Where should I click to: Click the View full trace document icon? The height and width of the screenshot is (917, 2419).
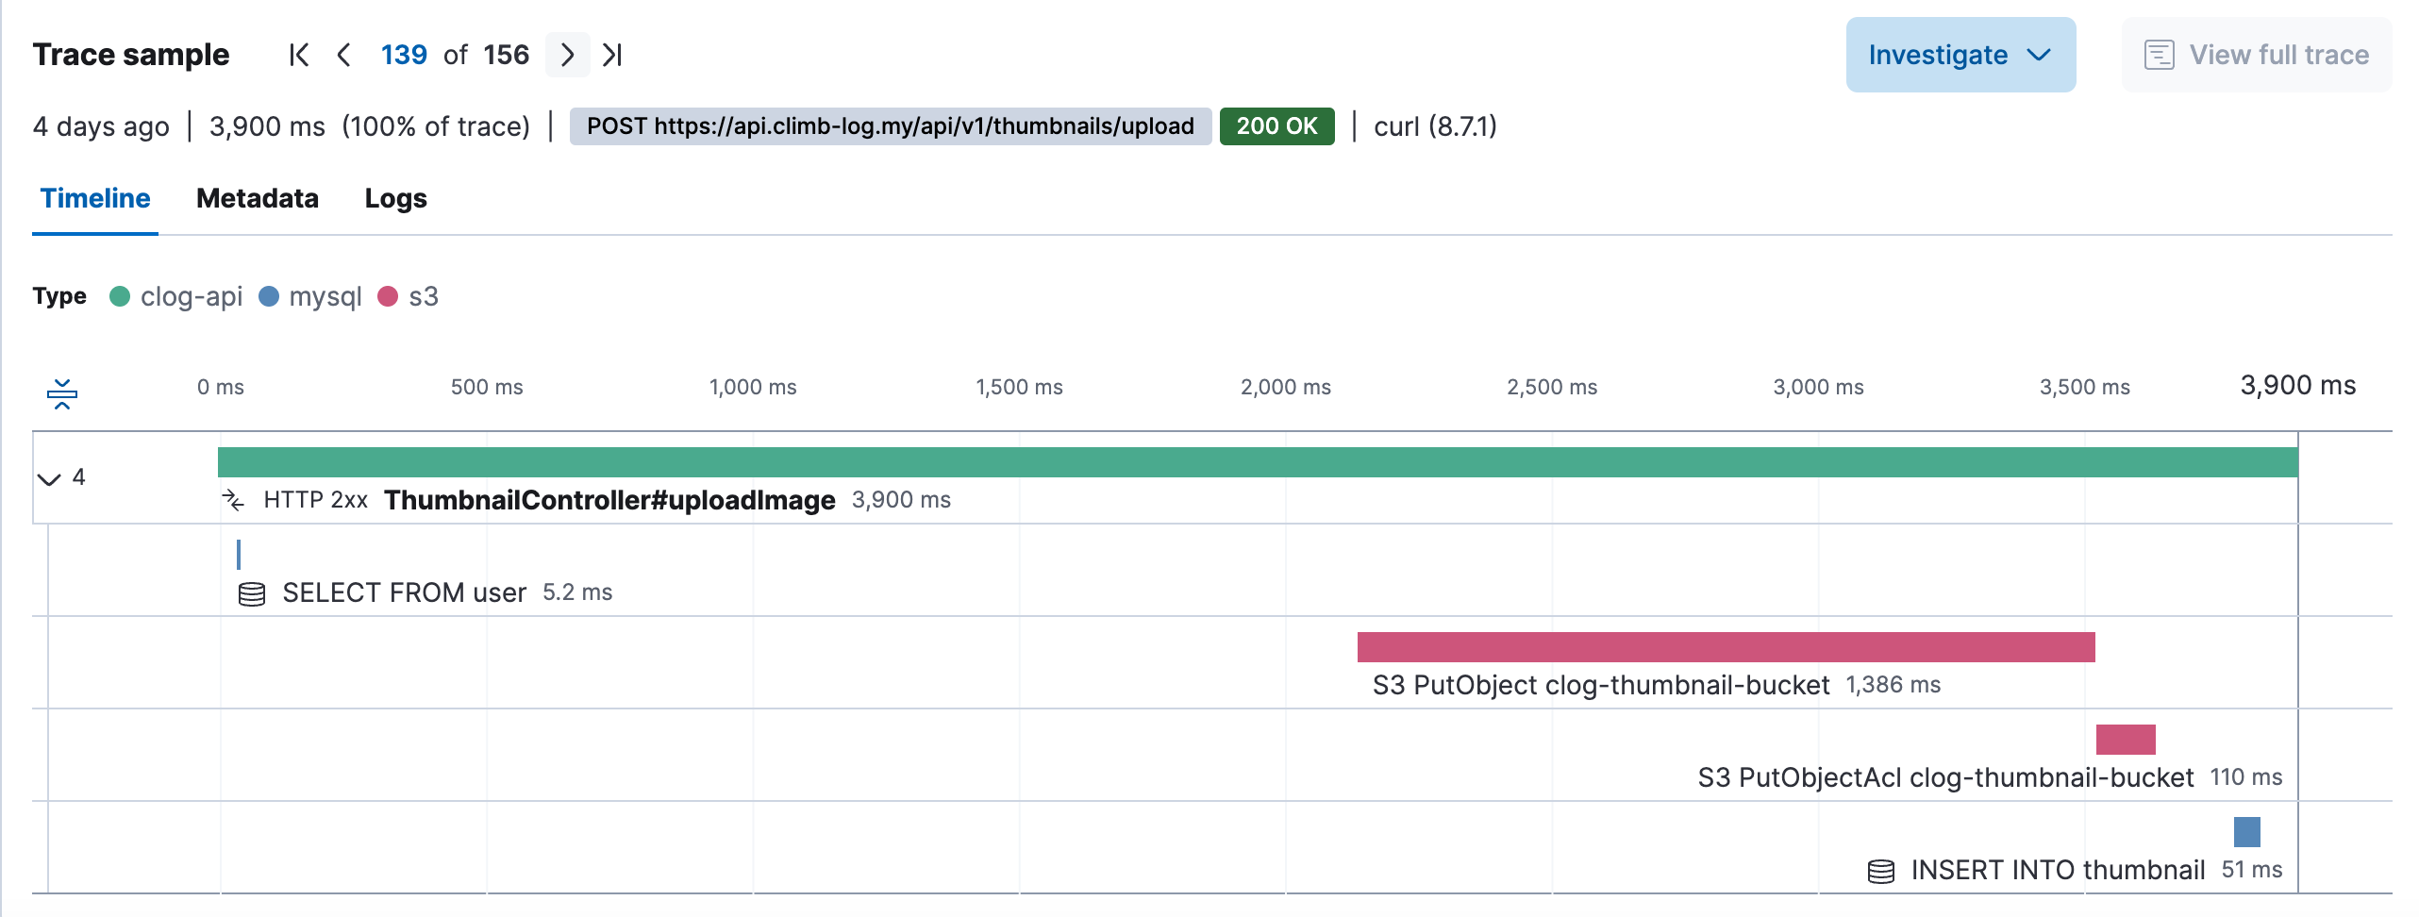pyautogui.click(x=2159, y=55)
